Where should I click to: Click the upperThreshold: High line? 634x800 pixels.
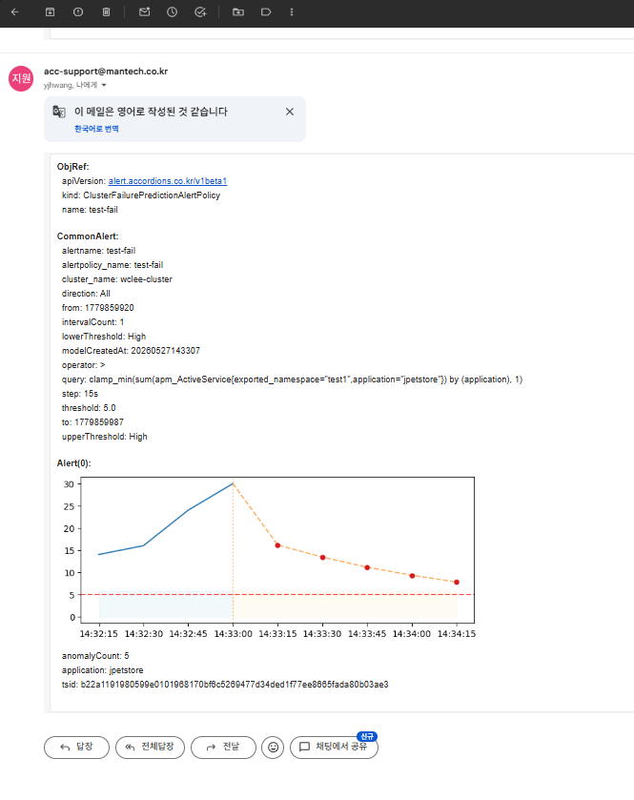(x=105, y=437)
